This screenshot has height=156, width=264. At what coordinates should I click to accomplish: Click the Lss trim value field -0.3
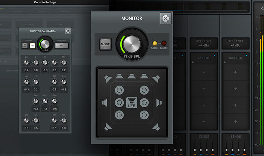pyautogui.click(x=26, y=89)
